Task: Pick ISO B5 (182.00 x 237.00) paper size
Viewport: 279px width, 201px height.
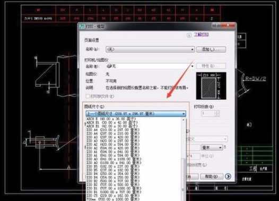Action: [113, 166]
